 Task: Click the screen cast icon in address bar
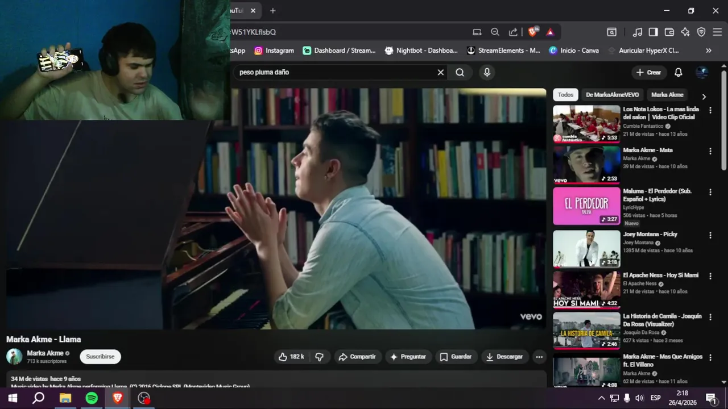pyautogui.click(x=477, y=32)
